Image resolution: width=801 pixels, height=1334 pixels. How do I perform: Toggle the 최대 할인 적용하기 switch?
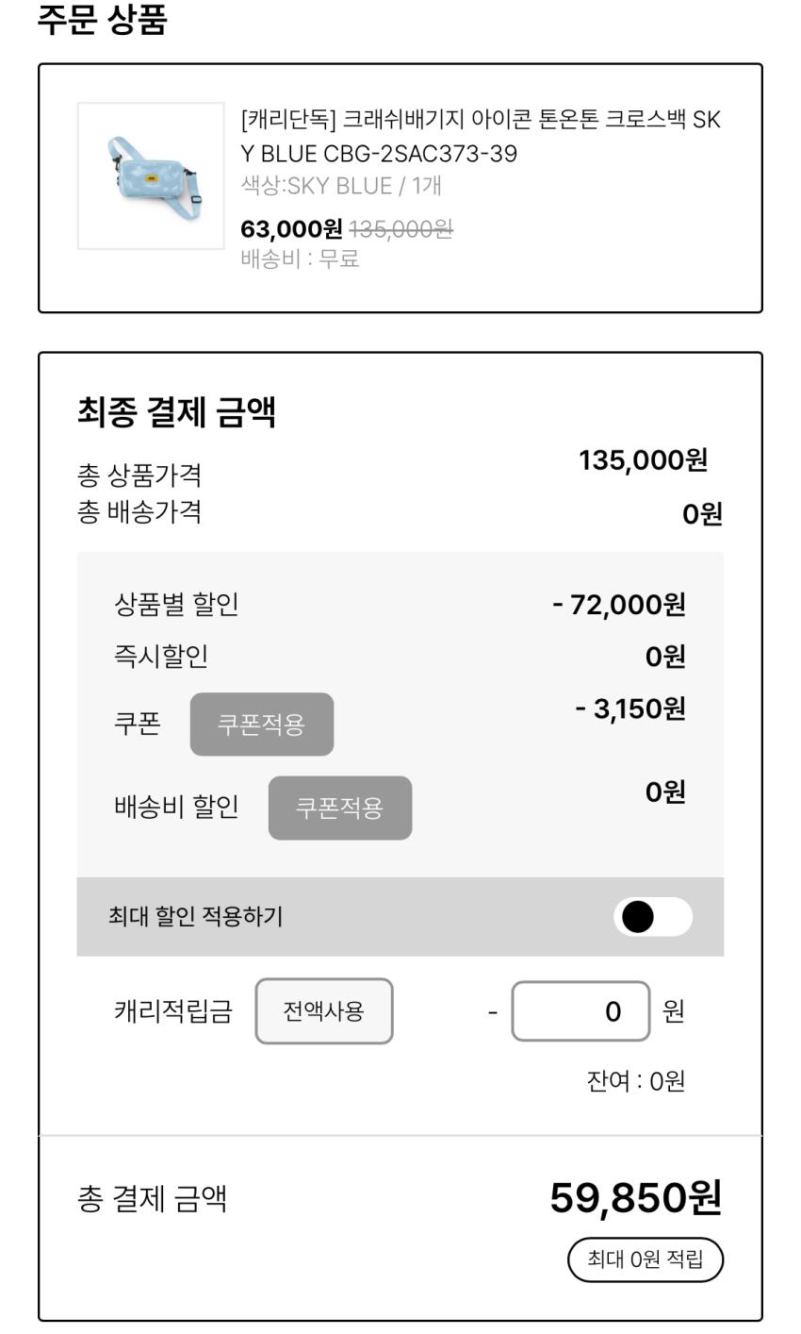[x=653, y=917]
